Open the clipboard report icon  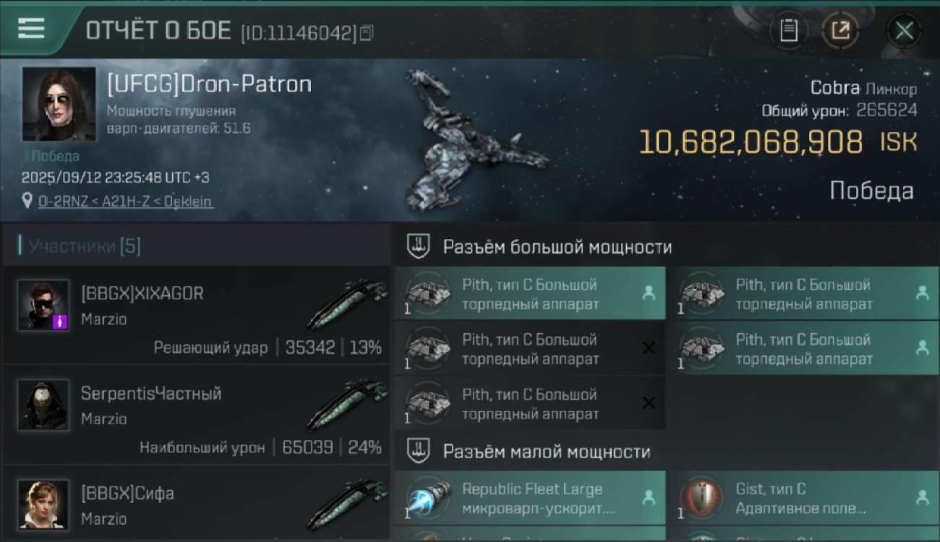tap(789, 30)
